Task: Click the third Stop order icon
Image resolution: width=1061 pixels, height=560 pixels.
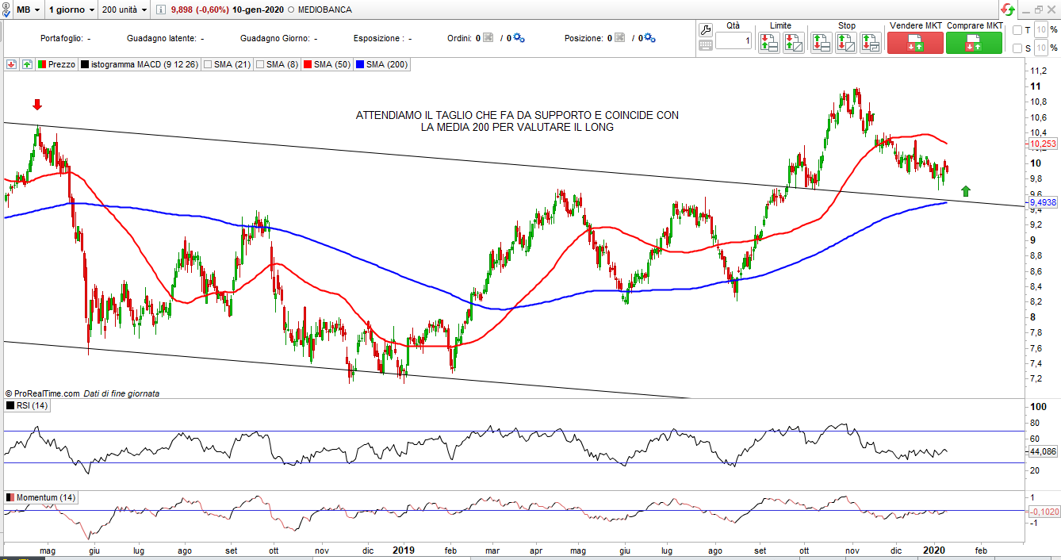Action: [x=870, y=43]
